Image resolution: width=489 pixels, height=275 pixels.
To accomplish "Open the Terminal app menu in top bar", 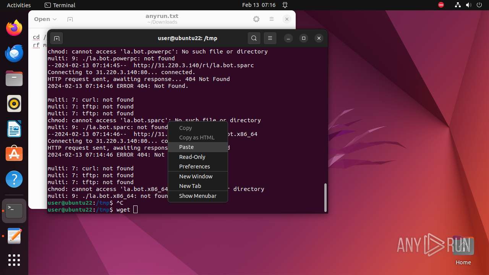I will pos(60,5).
